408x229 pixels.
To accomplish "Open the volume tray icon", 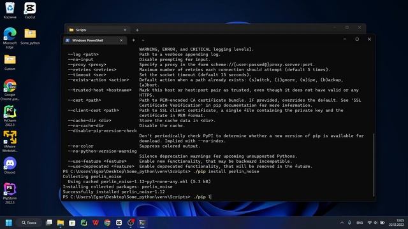I will (x=375, y=223).
